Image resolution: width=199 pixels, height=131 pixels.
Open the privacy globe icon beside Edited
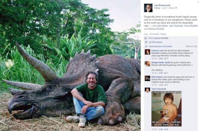point(176,8)
